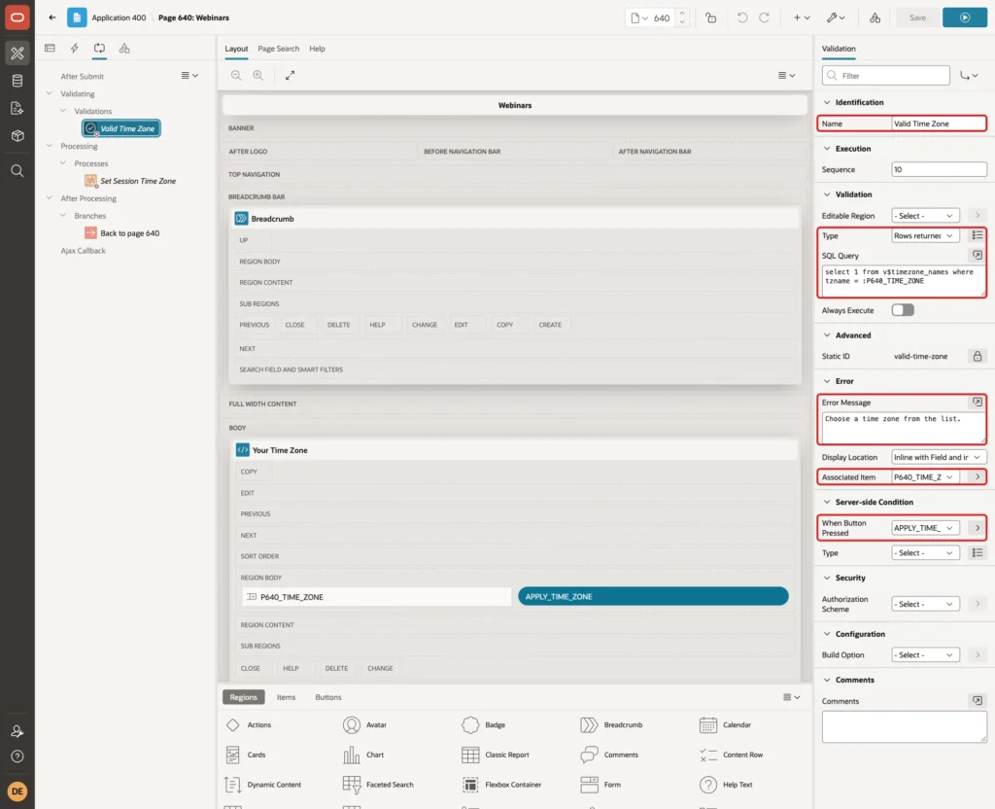Screen dimensions: 995x809
Task: Click the sidebar search magnifier icon
Action: tap(17, 171)
